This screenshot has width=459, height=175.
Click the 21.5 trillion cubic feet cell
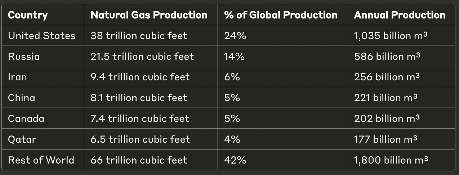point(142,57)
